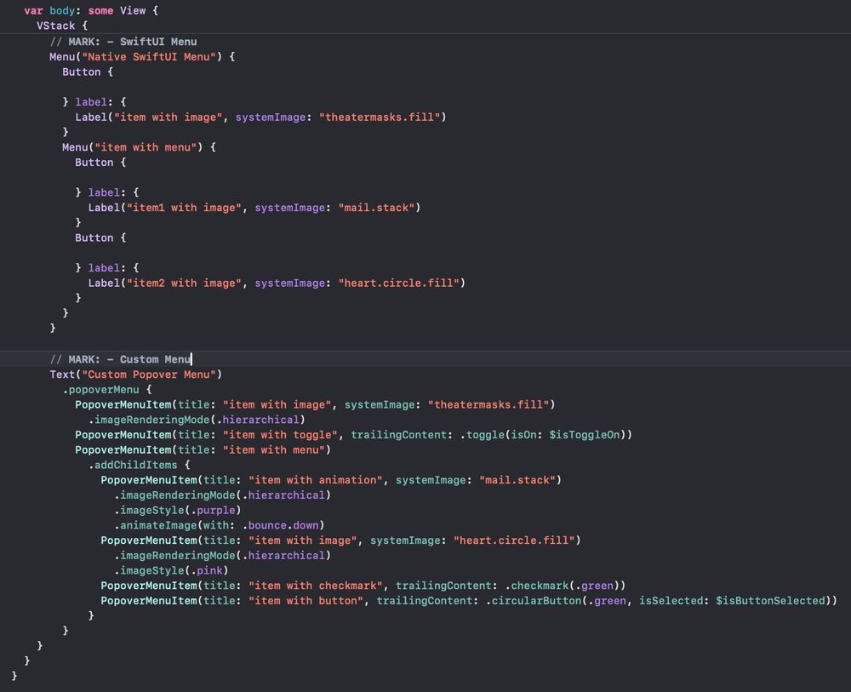Select the "item1 with image" string

point(184,208)
